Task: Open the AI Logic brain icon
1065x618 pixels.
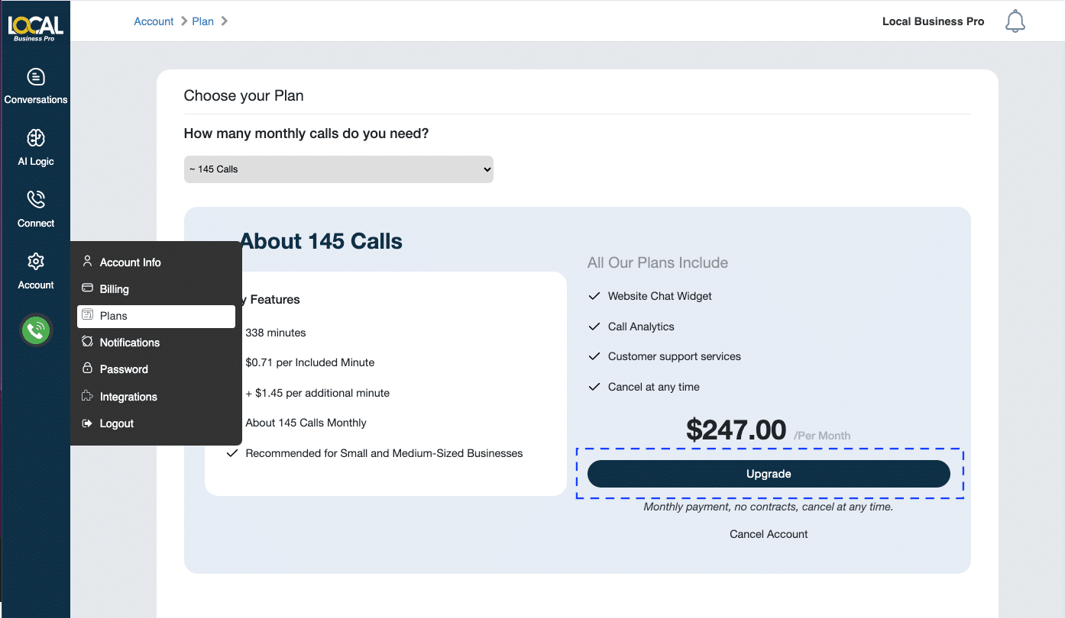Action: point(36,138)
